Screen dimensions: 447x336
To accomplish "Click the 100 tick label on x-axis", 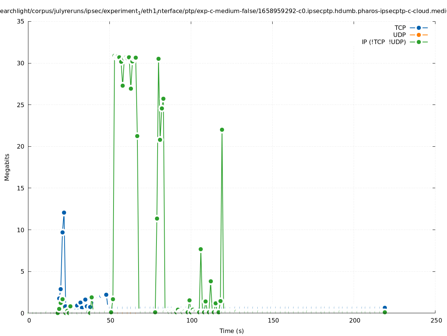I will (x=191, y=320).
